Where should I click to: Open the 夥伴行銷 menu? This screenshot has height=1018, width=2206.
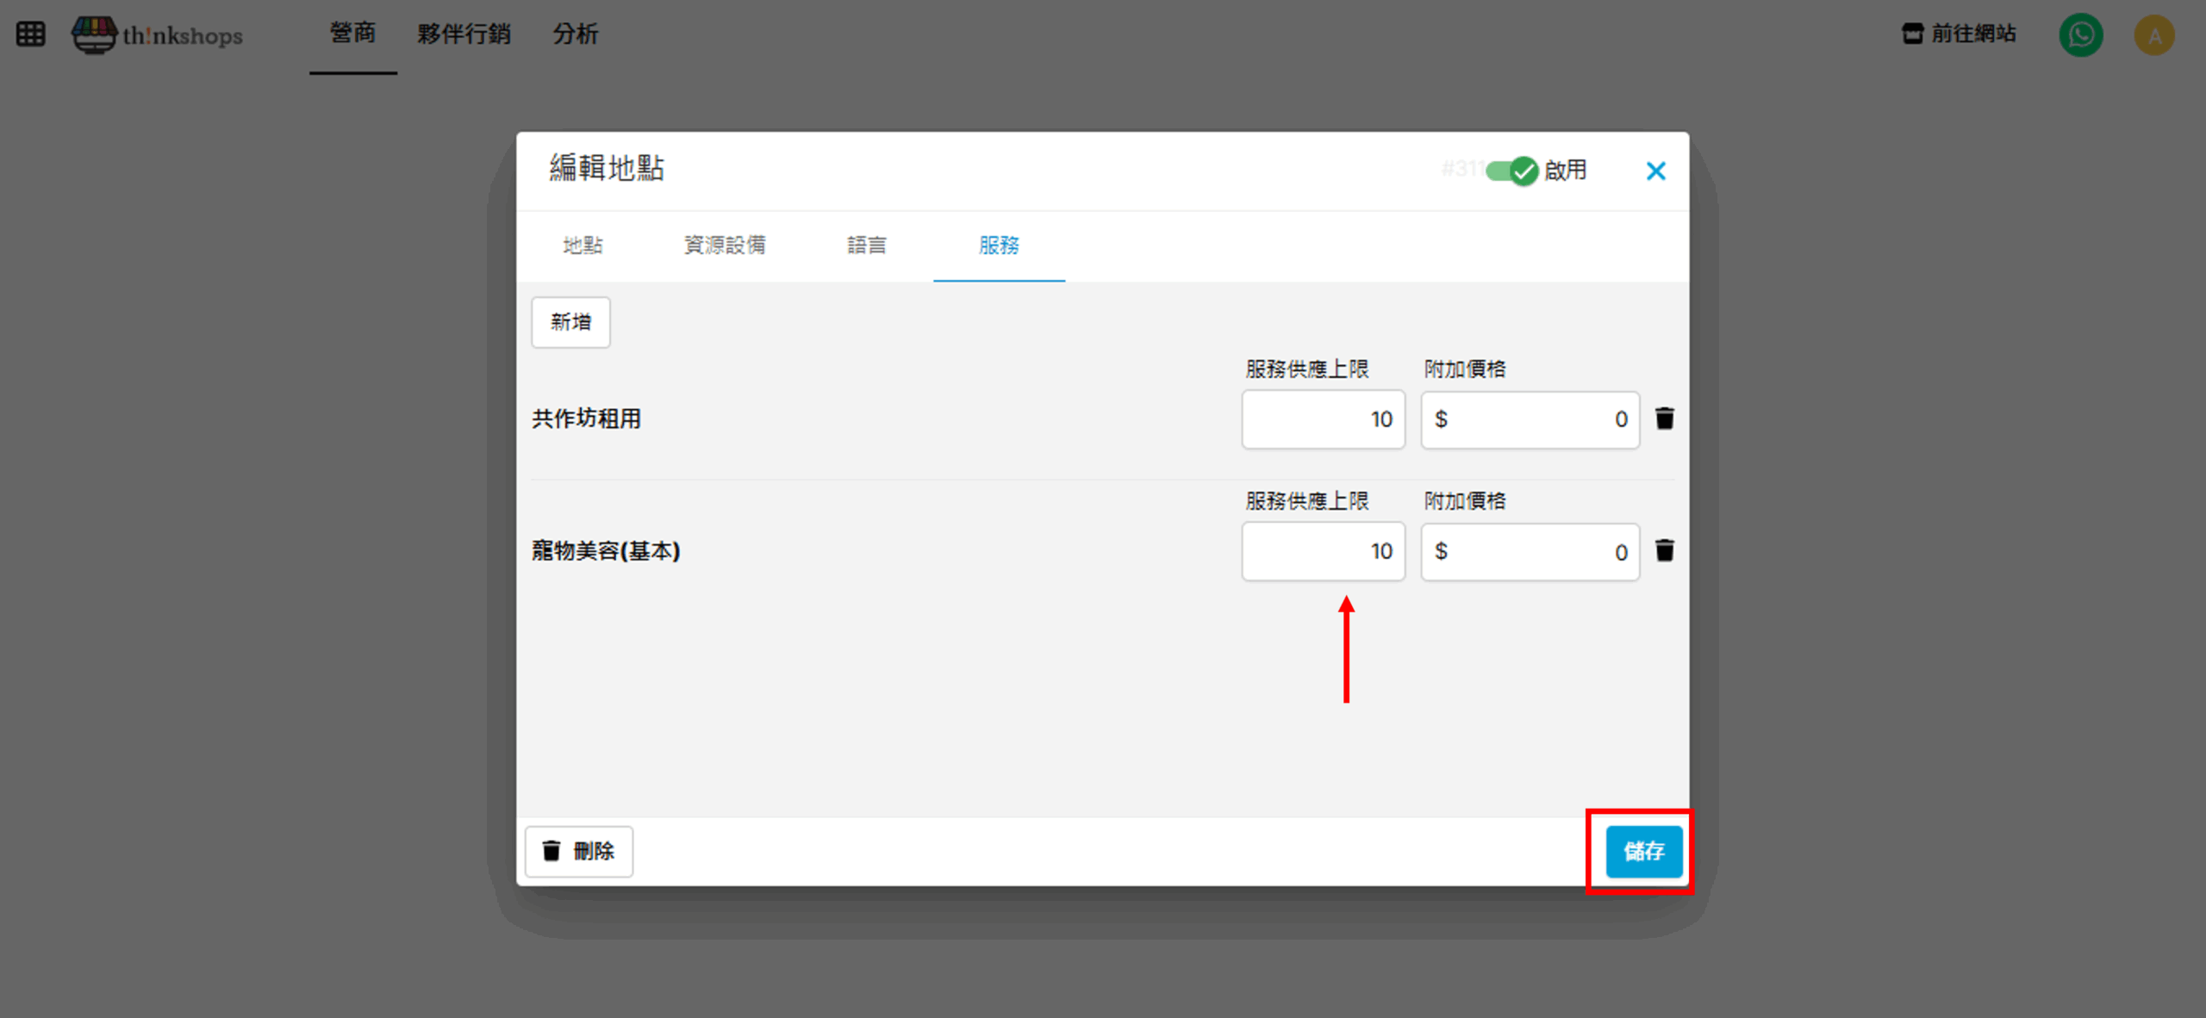464,34
